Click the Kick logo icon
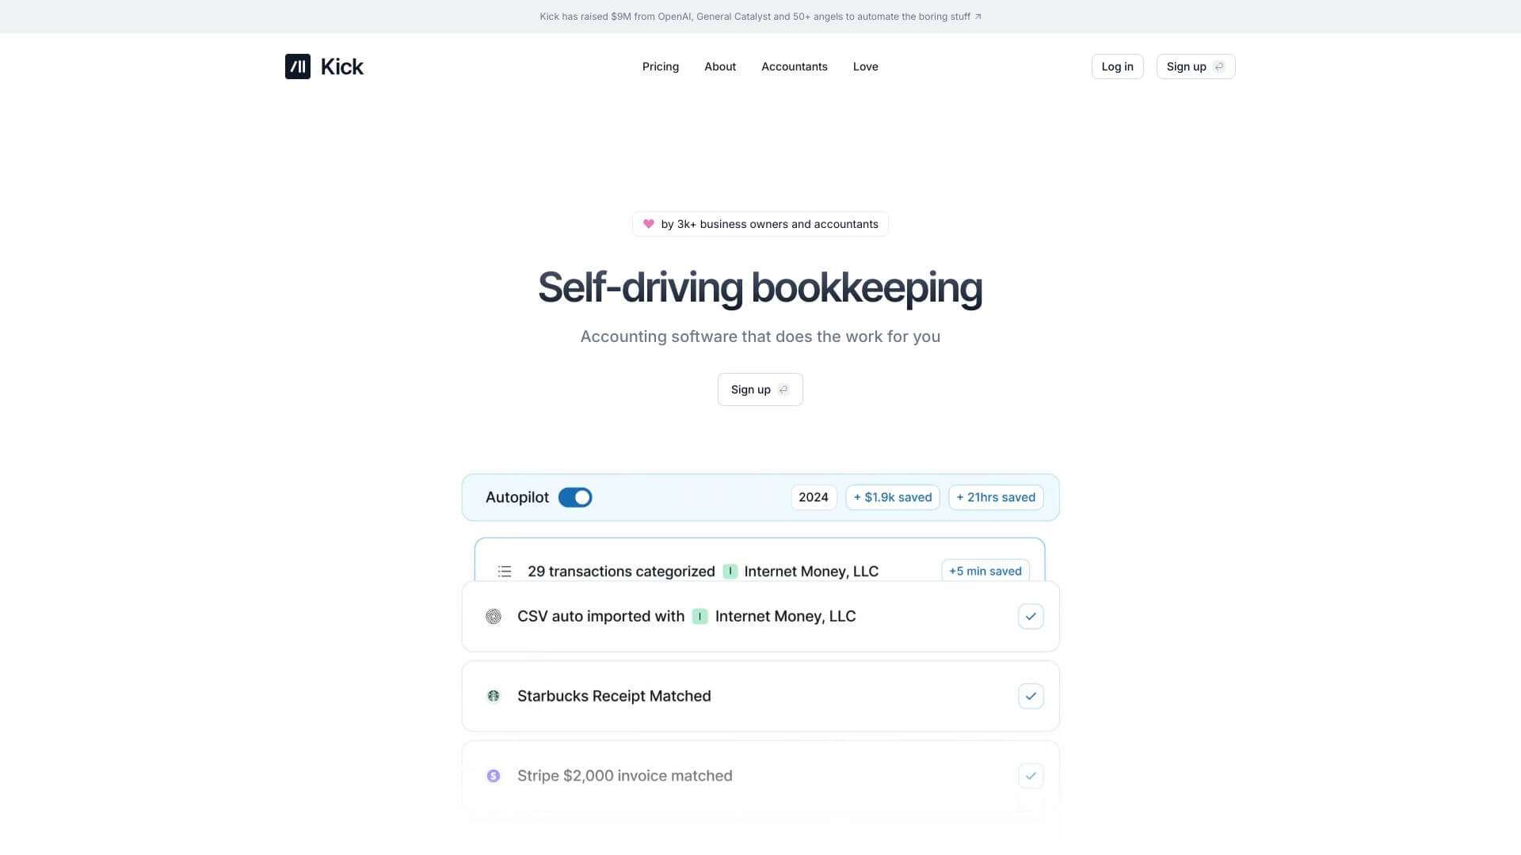 (x=298, y=66)
